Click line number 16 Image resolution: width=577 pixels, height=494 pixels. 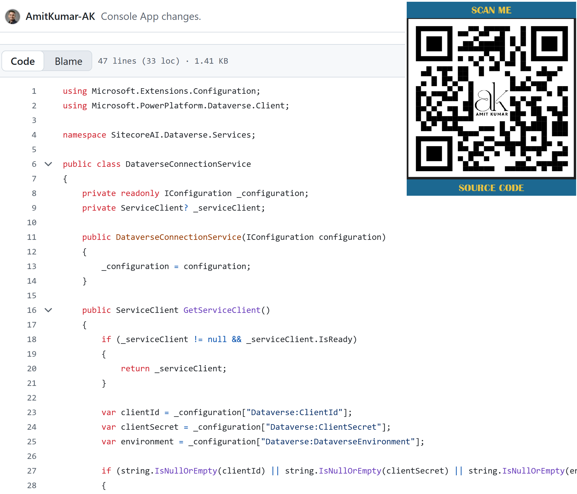click(32, 310)
